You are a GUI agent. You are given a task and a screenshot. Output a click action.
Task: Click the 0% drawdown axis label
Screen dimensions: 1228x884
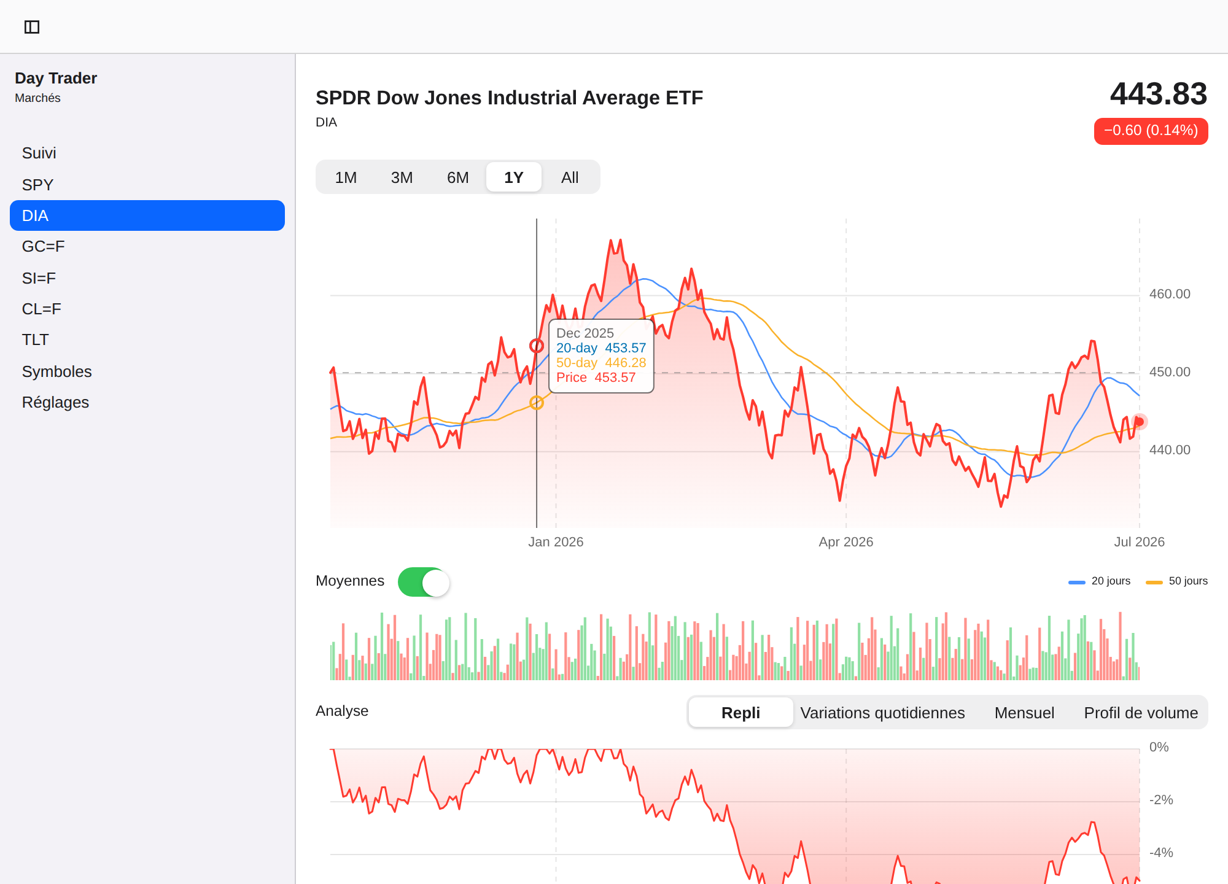[x=1159, y=747]
